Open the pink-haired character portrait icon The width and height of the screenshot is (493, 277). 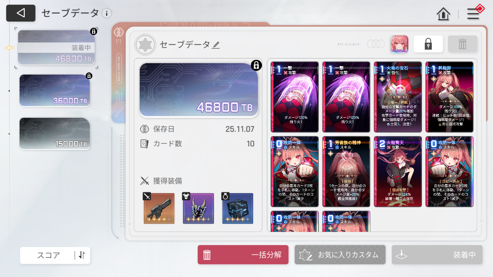point(399,44)
